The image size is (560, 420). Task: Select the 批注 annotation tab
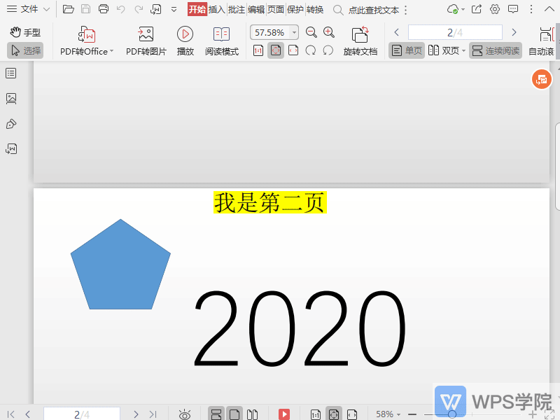pyautogui.click(x=236, y=10)
